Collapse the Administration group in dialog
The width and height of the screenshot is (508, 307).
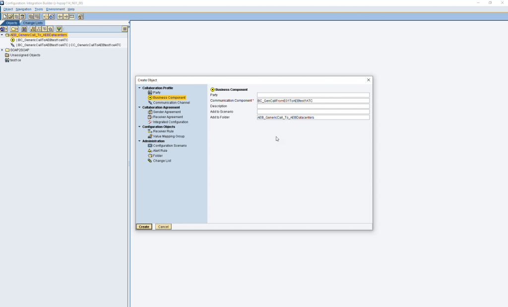coord(139,141)
